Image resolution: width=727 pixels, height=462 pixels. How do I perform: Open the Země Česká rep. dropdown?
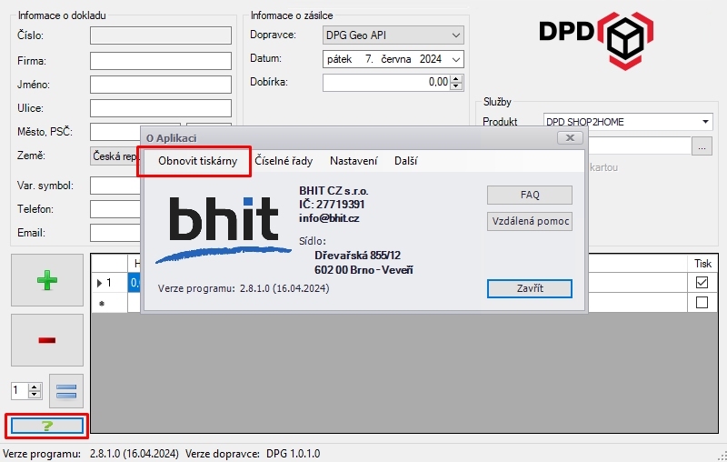tap(116, 156)
